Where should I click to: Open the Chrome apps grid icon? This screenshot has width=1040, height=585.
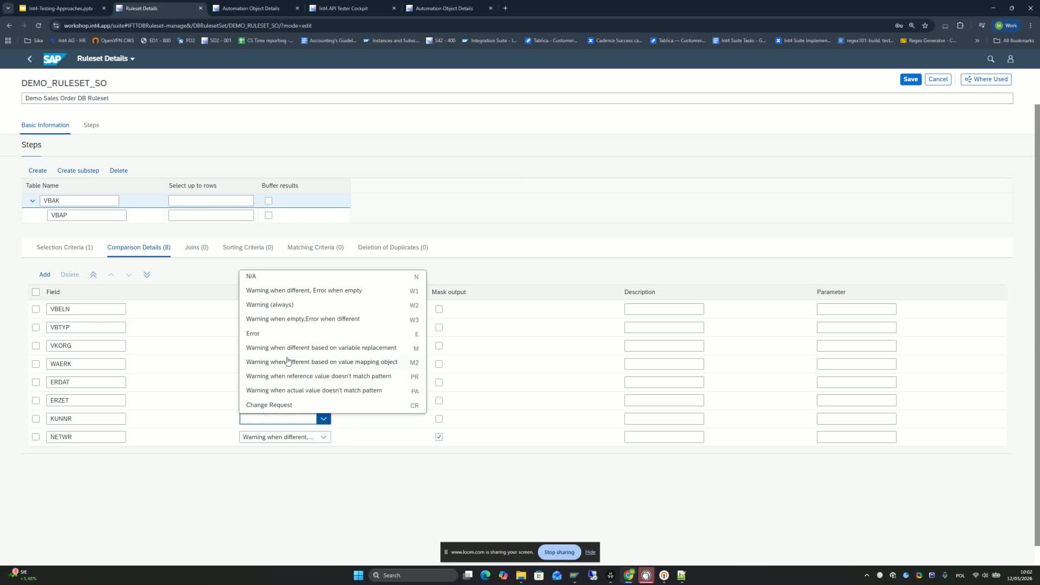tap(8, 41)
